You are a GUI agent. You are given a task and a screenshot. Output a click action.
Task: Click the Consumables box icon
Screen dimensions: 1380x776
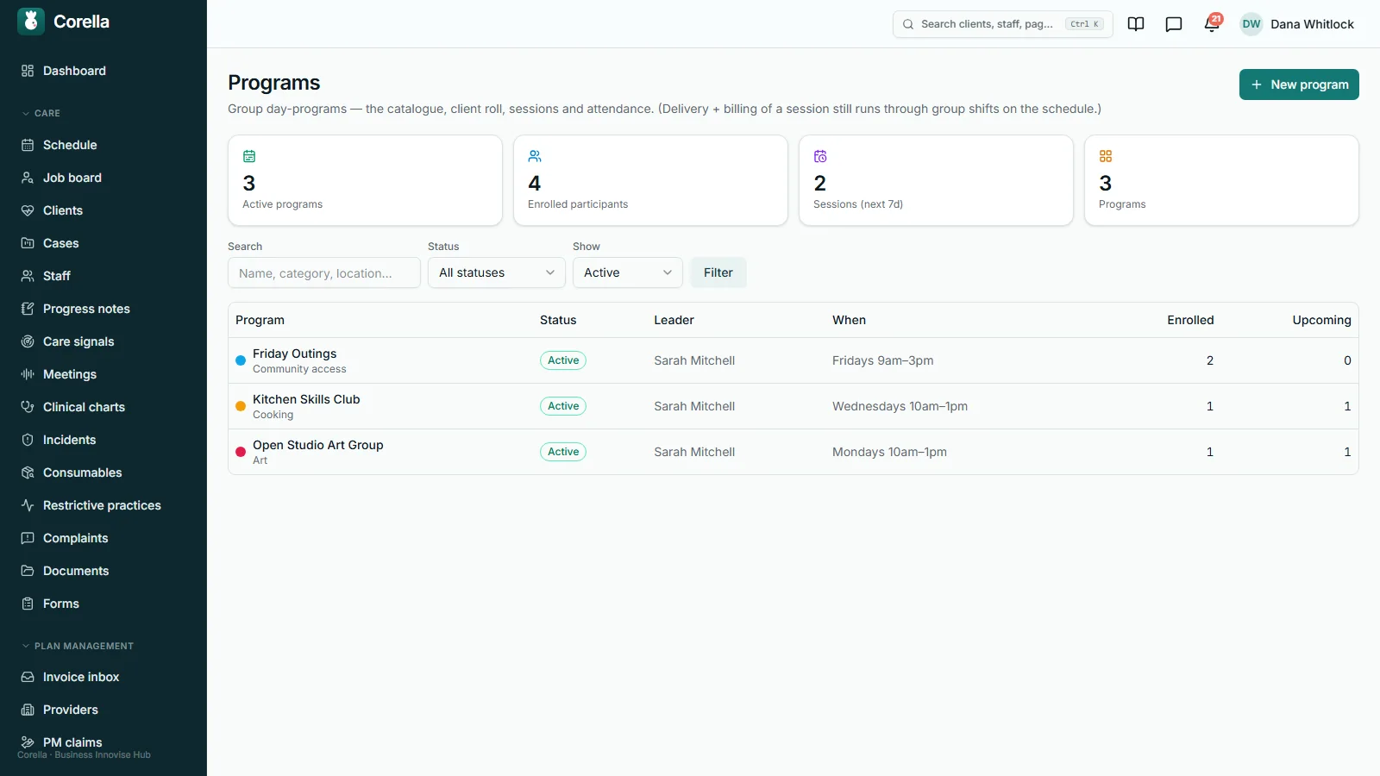[x=28, y=472]
